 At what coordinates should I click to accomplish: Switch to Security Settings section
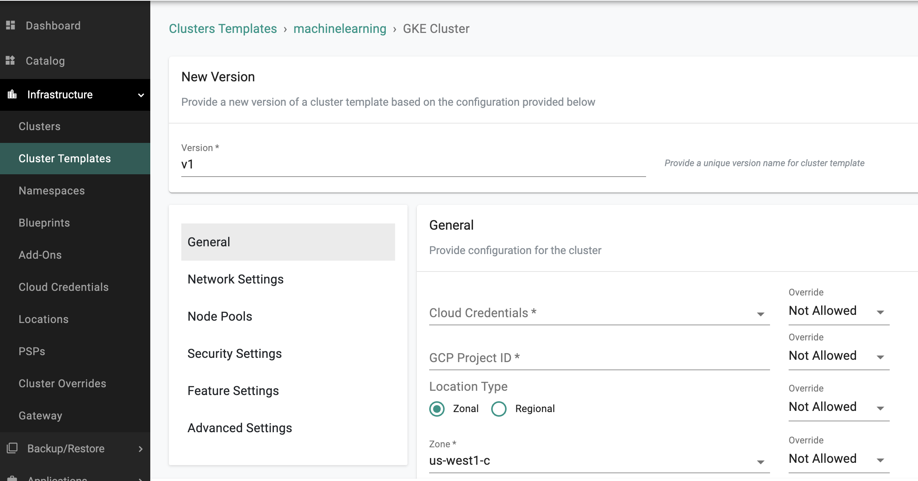point(288,354)
